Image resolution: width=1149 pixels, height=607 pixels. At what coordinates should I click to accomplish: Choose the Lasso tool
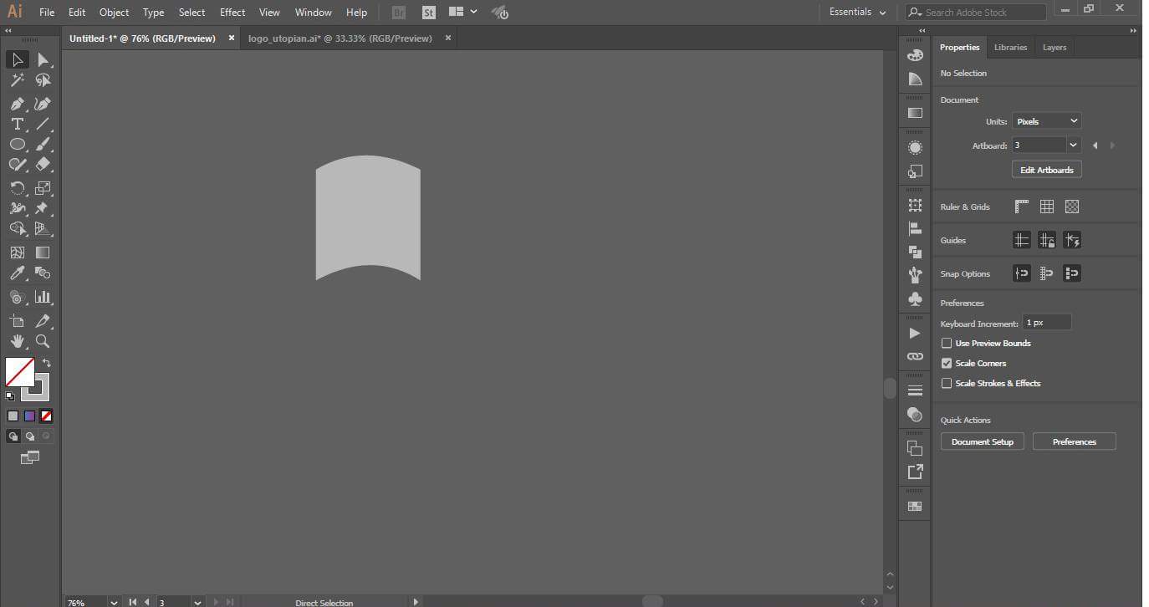43,80
